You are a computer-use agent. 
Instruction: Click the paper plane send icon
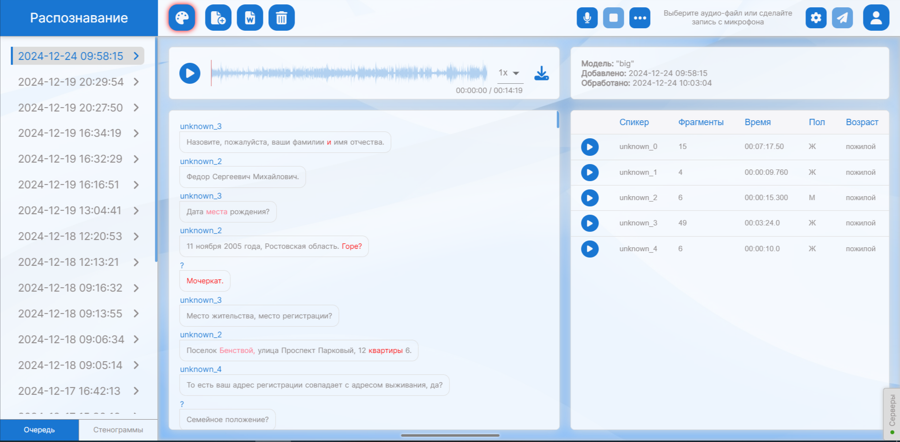coord(842,18)
